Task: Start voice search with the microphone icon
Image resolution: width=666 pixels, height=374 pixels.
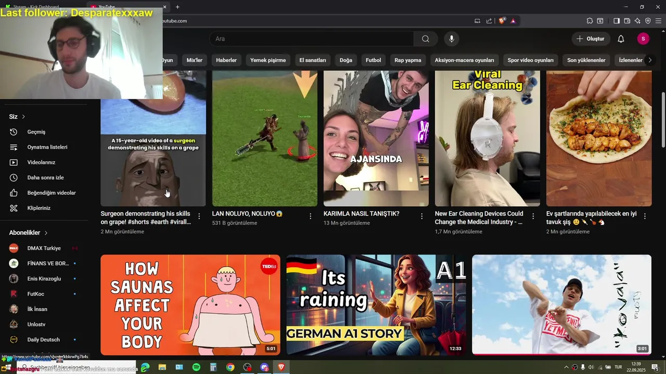Action: click(452, 39)
